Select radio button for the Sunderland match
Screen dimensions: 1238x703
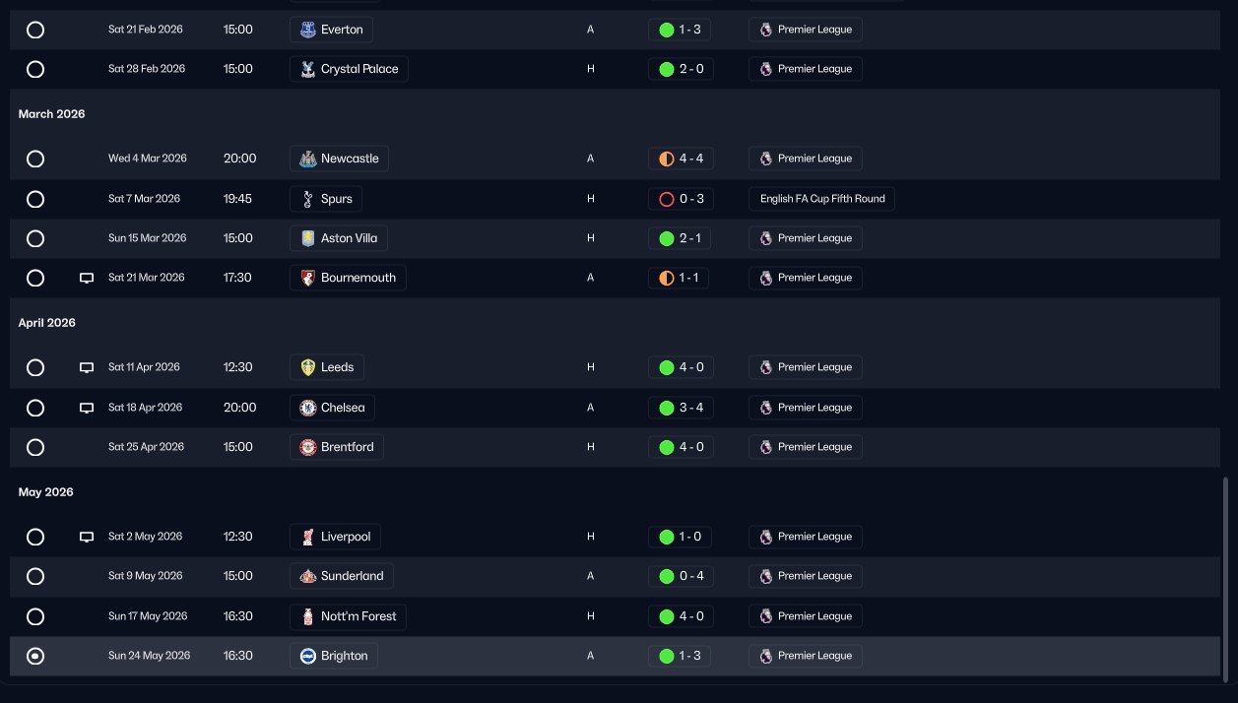coord(35,576)
